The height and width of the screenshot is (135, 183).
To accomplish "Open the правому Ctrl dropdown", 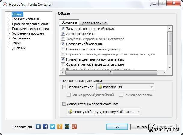I will pos(125,87).
